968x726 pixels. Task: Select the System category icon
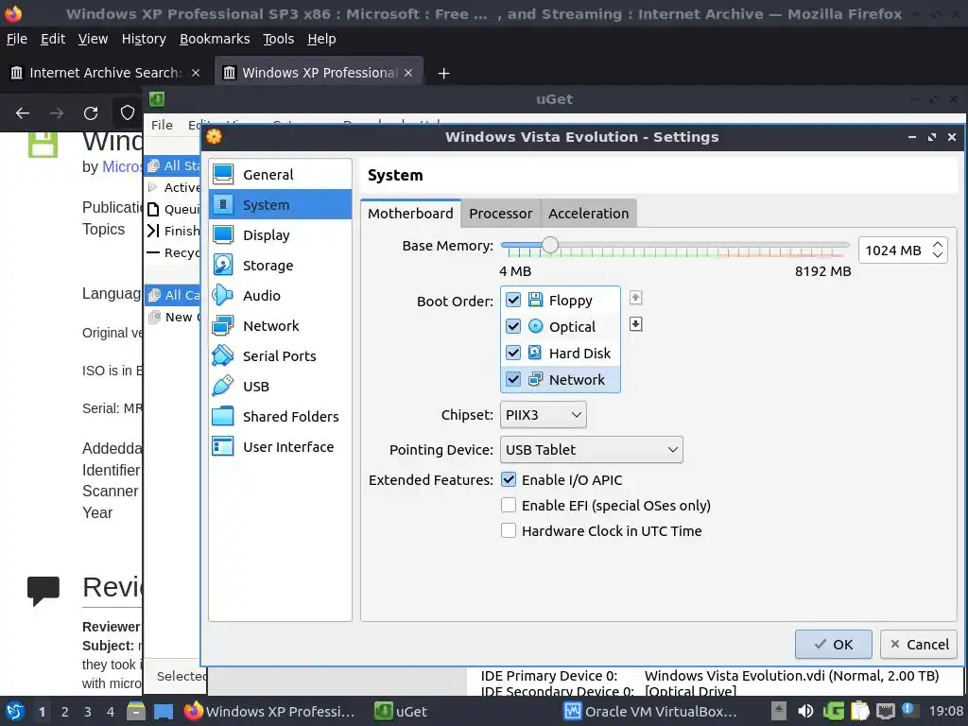click(223, 204)
